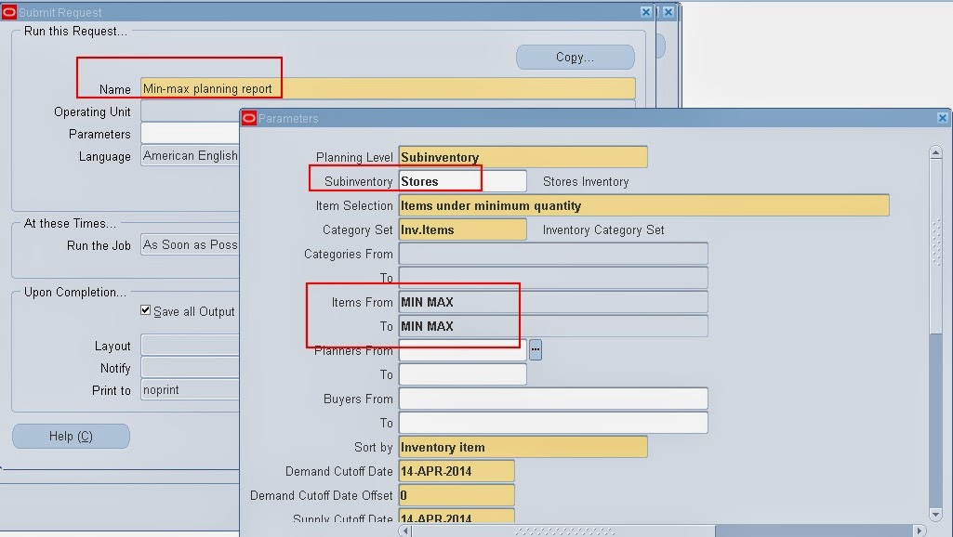The image size is (953, 537).
Task: Select the Language field showing American English
Action: pyautogui.click(x=190, y=156)
